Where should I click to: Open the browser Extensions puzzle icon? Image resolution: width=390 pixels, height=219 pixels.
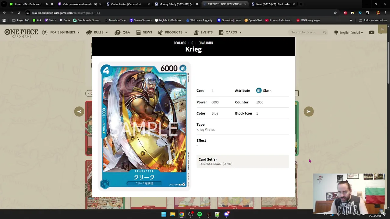tap(367, 13)
